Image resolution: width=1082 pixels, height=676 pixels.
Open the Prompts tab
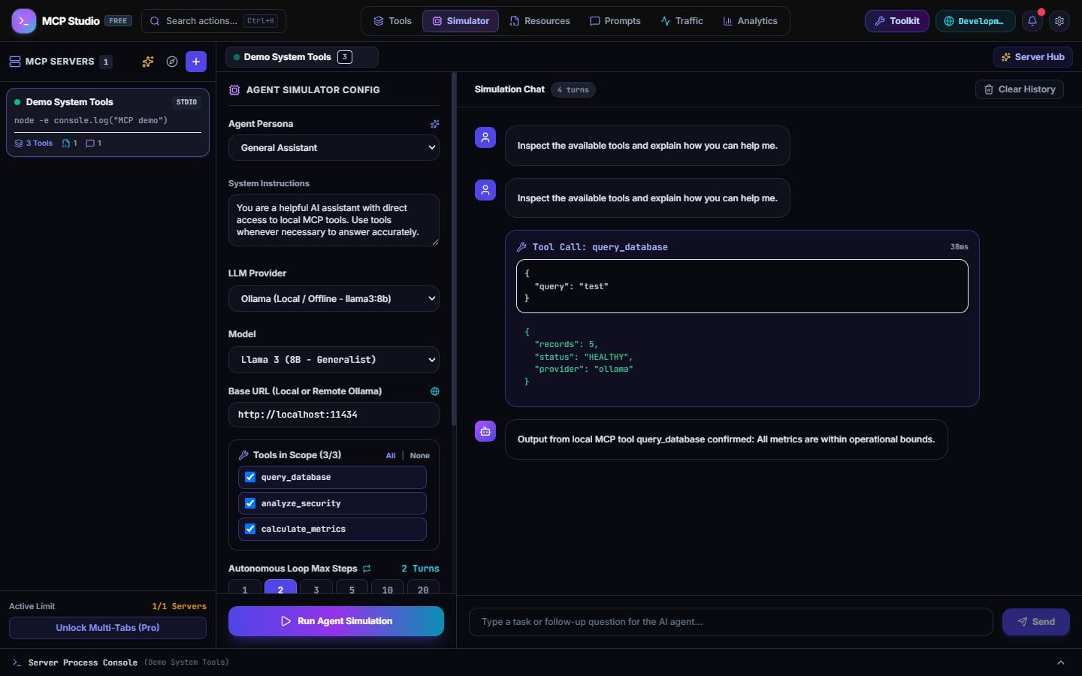click(615, 21)
